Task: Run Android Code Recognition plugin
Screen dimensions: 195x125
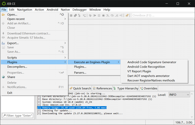Action: (154, 67)
